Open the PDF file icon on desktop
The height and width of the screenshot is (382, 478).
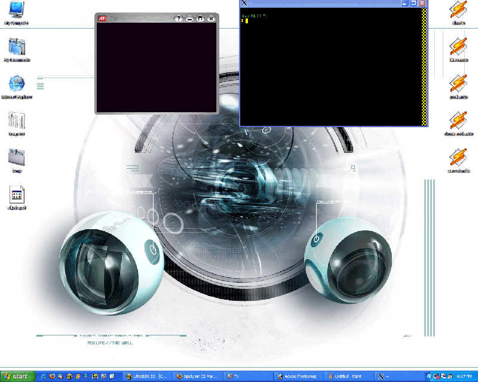coord(17,196)
